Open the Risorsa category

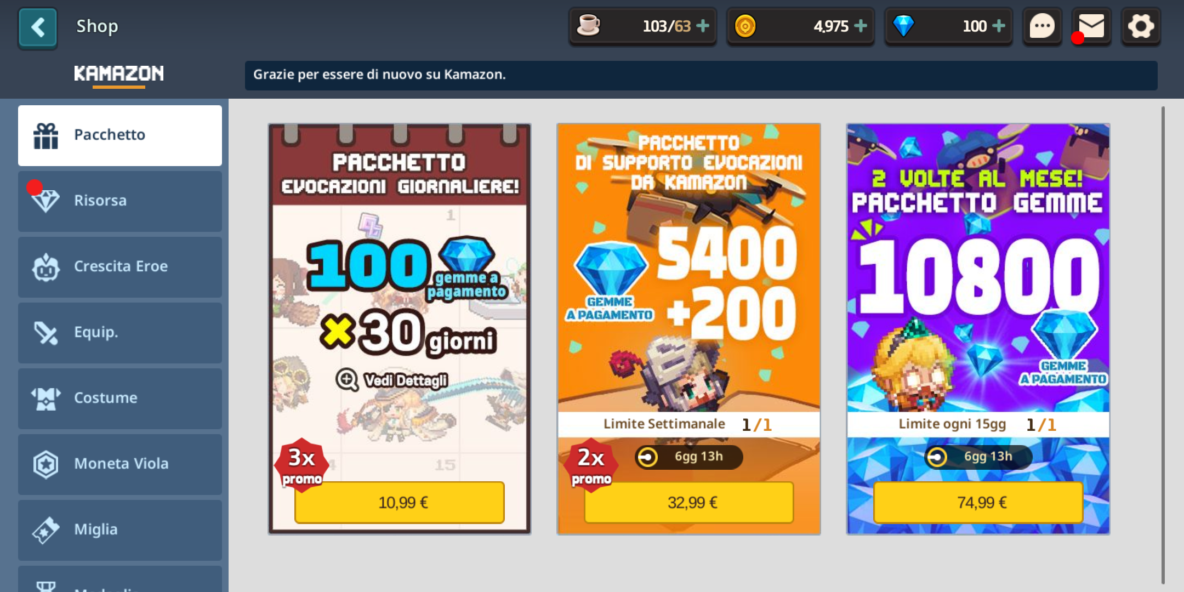[x=120, y=201]
